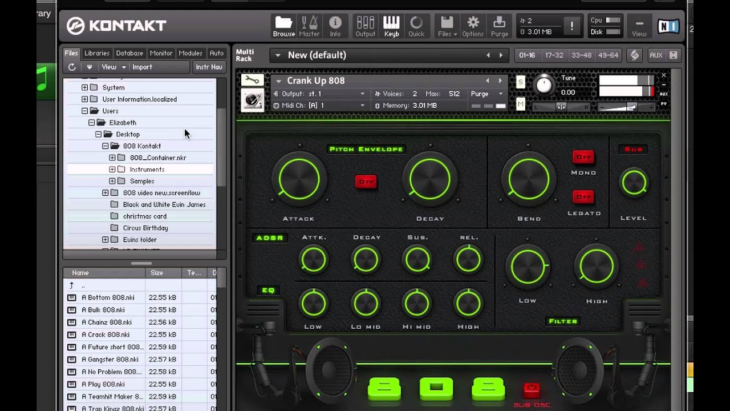The height and width of the screenshot is (411, 730).
Task: Expand the System folder
Action: (84, 87)
